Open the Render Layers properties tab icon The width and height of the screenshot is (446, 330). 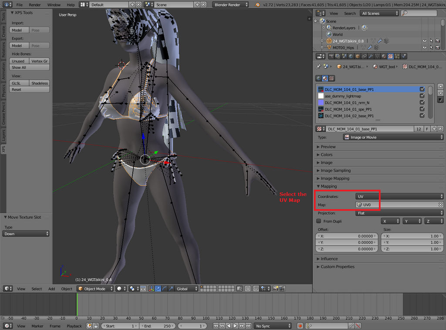coord(338,56)
